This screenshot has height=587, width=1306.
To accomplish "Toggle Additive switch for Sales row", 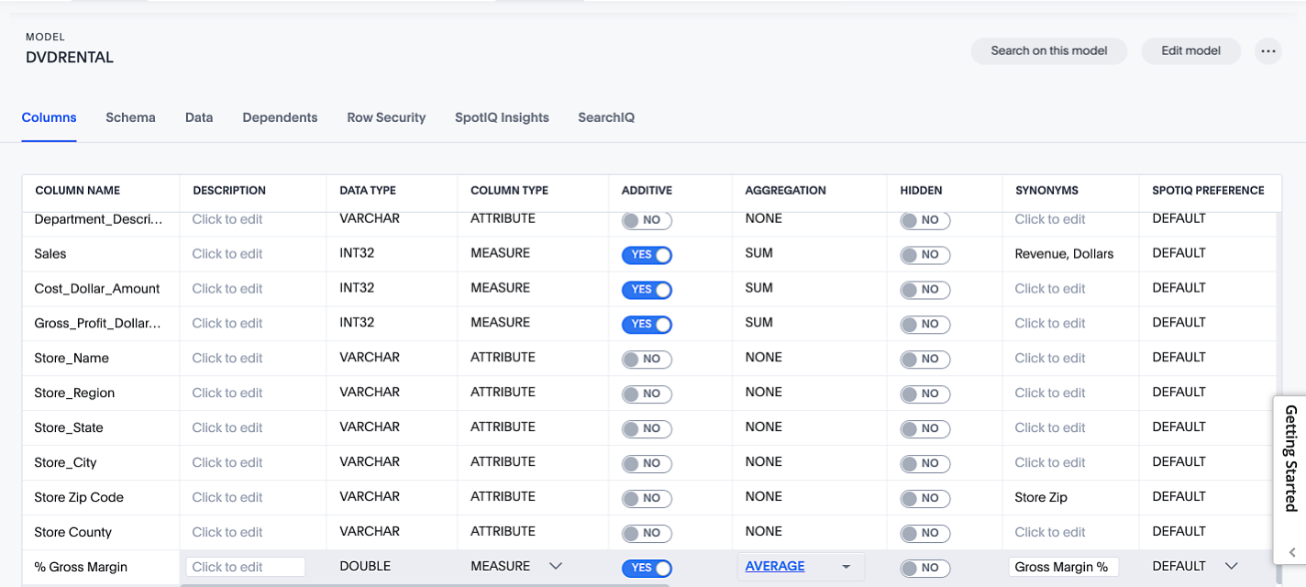I will tap(647, 255).
